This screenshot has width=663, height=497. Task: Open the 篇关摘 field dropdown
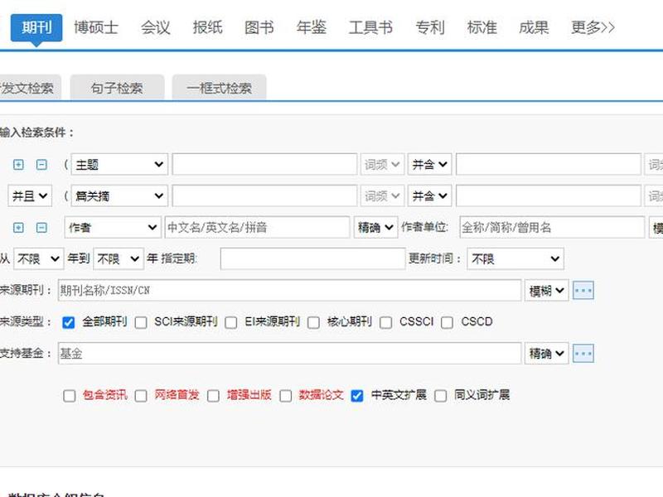click(x=119, y=195)
